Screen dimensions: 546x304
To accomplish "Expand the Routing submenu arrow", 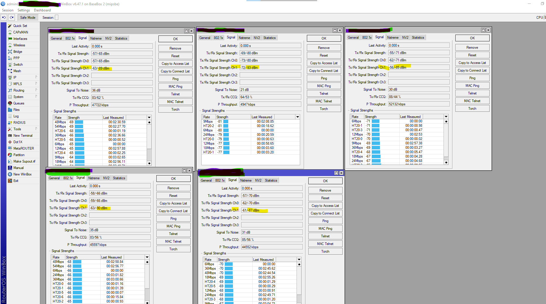I will 36,90.
